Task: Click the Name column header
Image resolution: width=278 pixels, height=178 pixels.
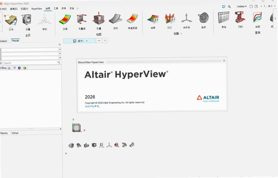Action: [4, 133]
